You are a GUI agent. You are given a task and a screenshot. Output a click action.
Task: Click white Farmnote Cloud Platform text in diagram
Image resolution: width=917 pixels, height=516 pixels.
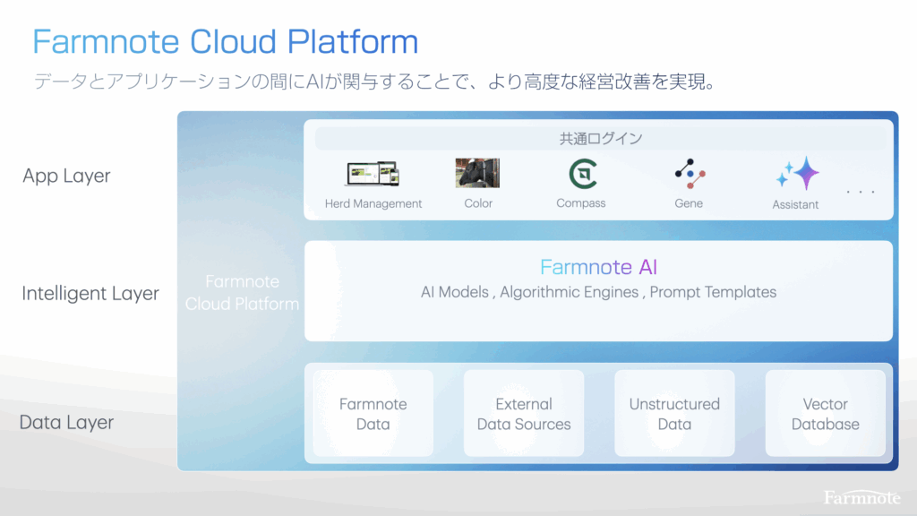pyautogui.click(x=242, y=293)
